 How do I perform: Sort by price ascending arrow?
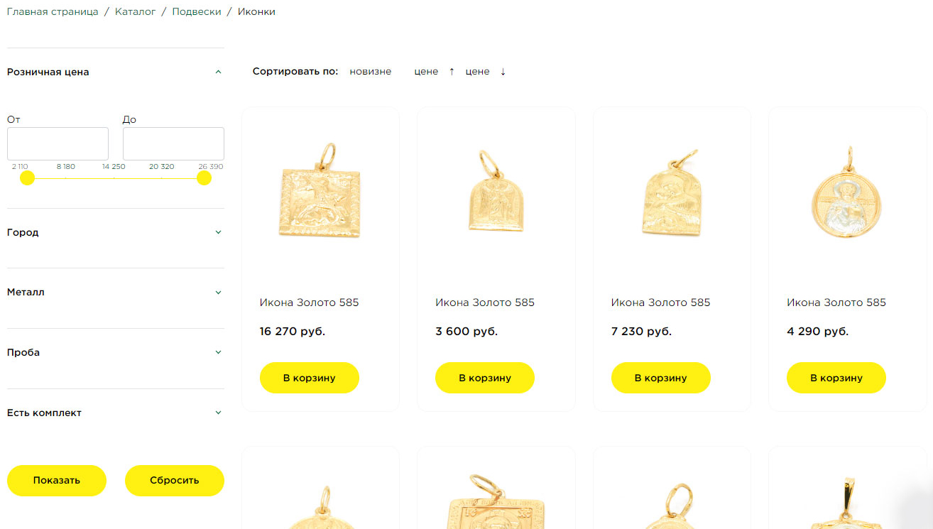452,72
